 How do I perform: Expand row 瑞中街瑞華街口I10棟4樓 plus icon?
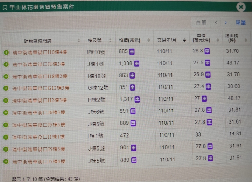(x=6, y=52)
